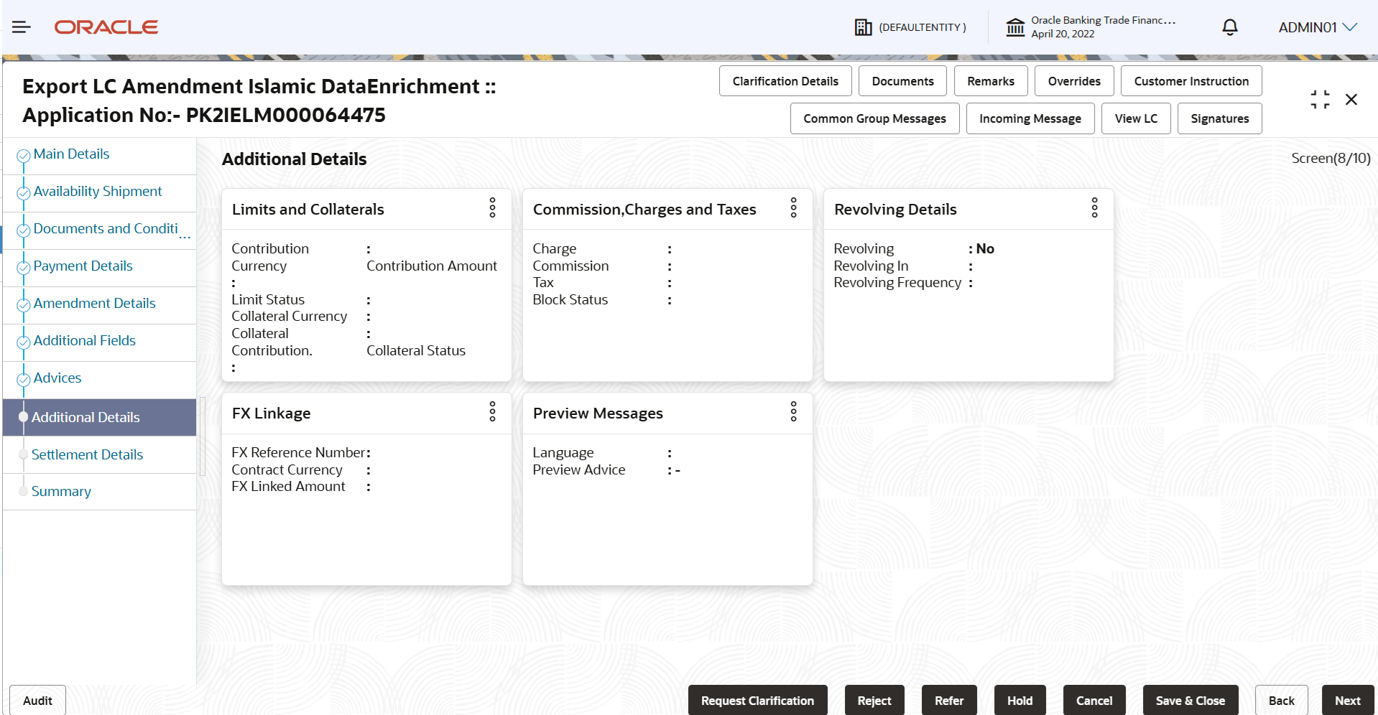Click the DEFAULTENTITY building icon
1378x715 pixels.
[x=863, y=27]
